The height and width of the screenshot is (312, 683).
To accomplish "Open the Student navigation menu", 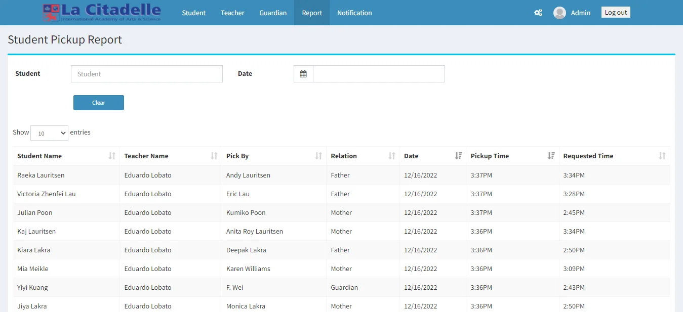I will [x=194, y=13].
